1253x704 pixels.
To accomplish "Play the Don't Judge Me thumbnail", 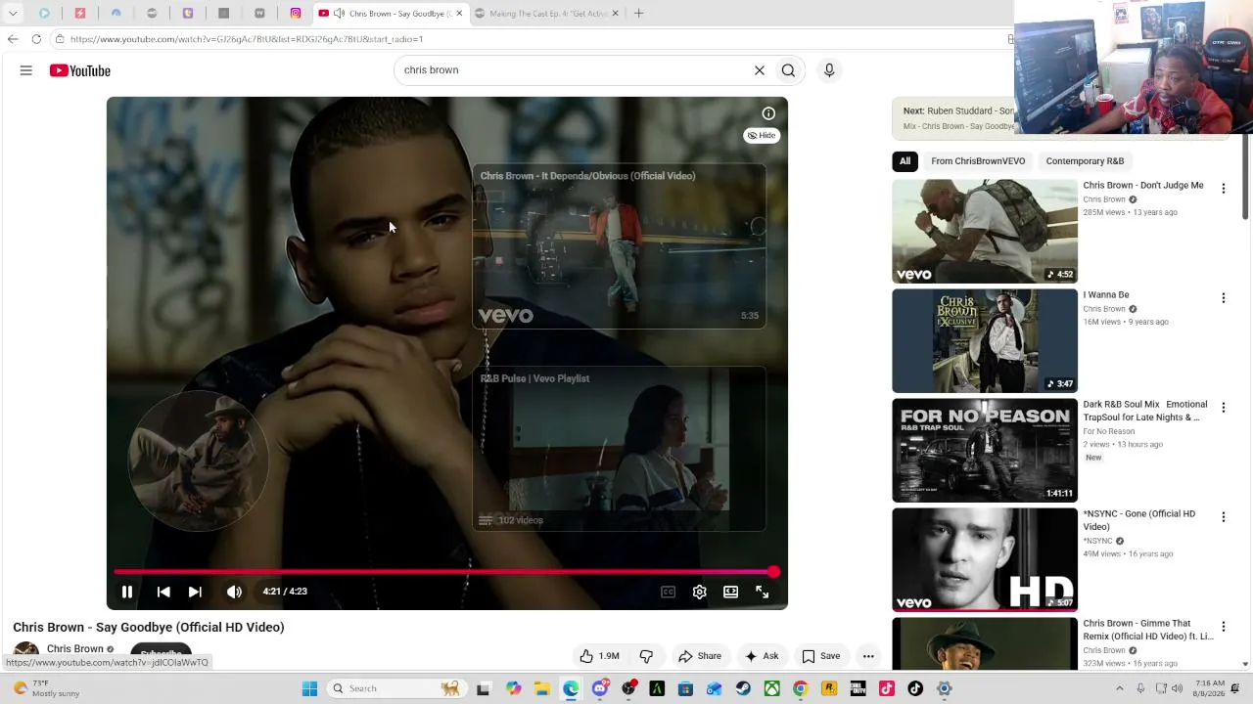I will pos(985,232).
